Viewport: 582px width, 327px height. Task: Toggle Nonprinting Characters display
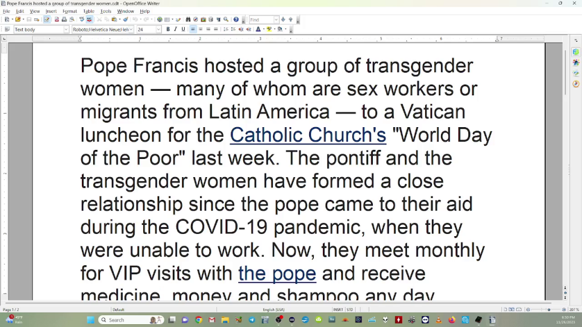click(218, 20)
